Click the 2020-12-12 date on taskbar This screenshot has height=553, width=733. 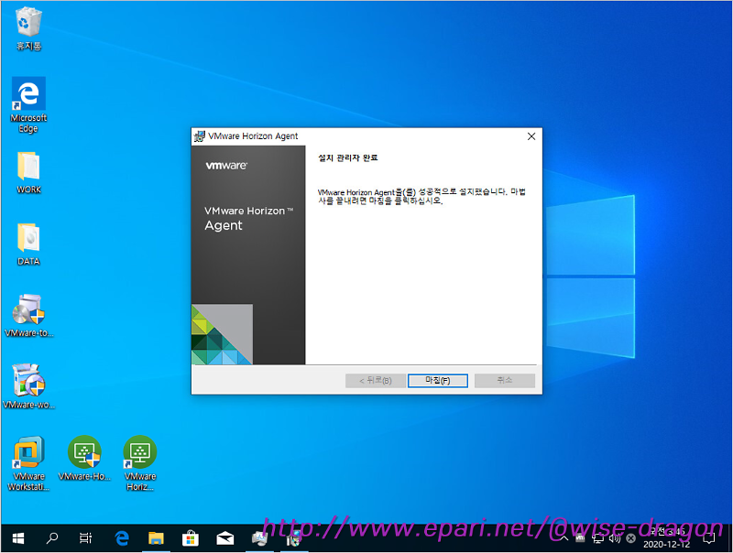(x=667, y=545)
